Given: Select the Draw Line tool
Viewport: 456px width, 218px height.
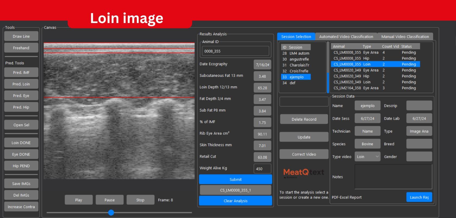Looking at the screenshot, I should pyautogui.click(x=21, y=36).
